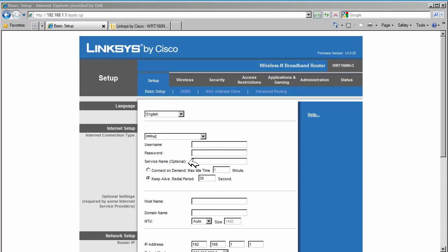Click the page icon in address bar

tap(31, 15)
